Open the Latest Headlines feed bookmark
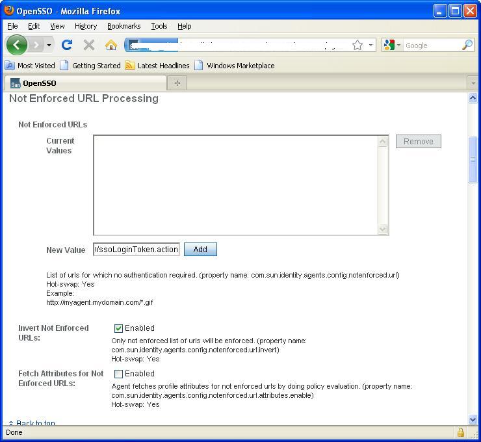The height and width of the screenshot is (442, 481). click(x=157, y=66)
